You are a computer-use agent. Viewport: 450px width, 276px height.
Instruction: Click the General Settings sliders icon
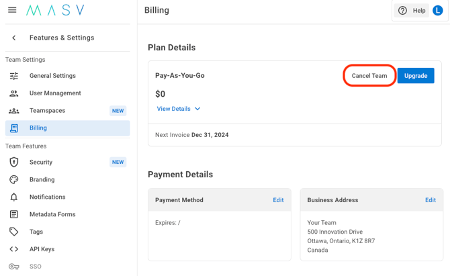(14, 76)
